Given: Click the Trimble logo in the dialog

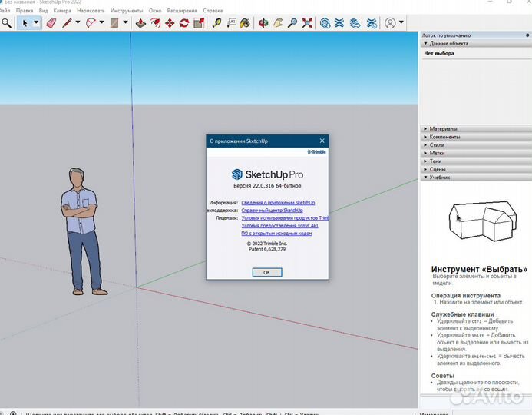Looking at the screenshot, I should click(x=316, y=152).
